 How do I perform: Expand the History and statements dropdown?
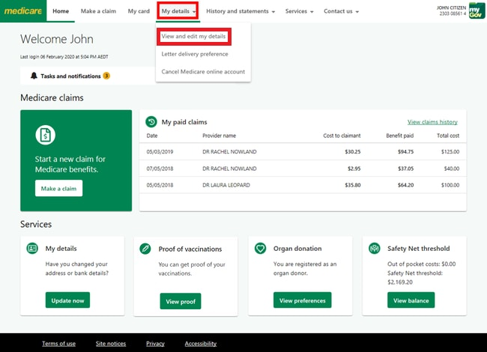[x=240, y=11]
